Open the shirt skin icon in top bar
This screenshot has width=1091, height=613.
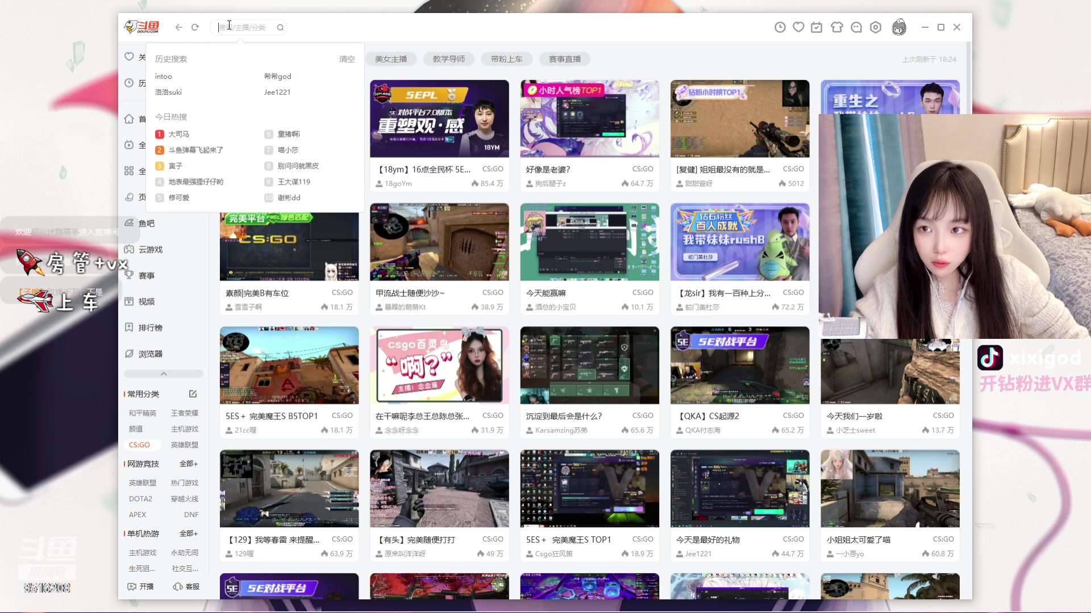point(837,27)
